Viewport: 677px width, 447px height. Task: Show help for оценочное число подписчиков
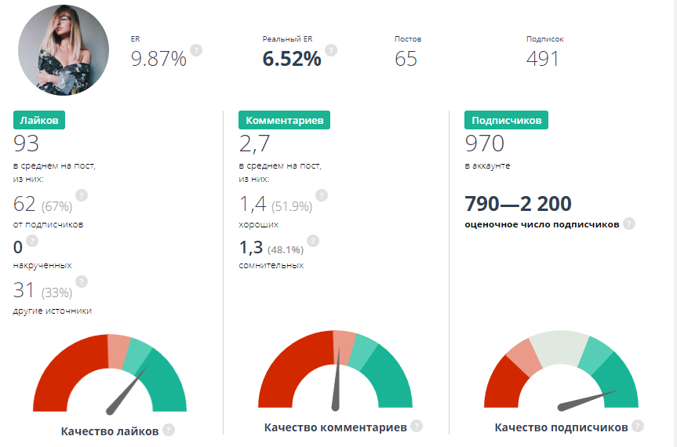click(x=629, y=223)
